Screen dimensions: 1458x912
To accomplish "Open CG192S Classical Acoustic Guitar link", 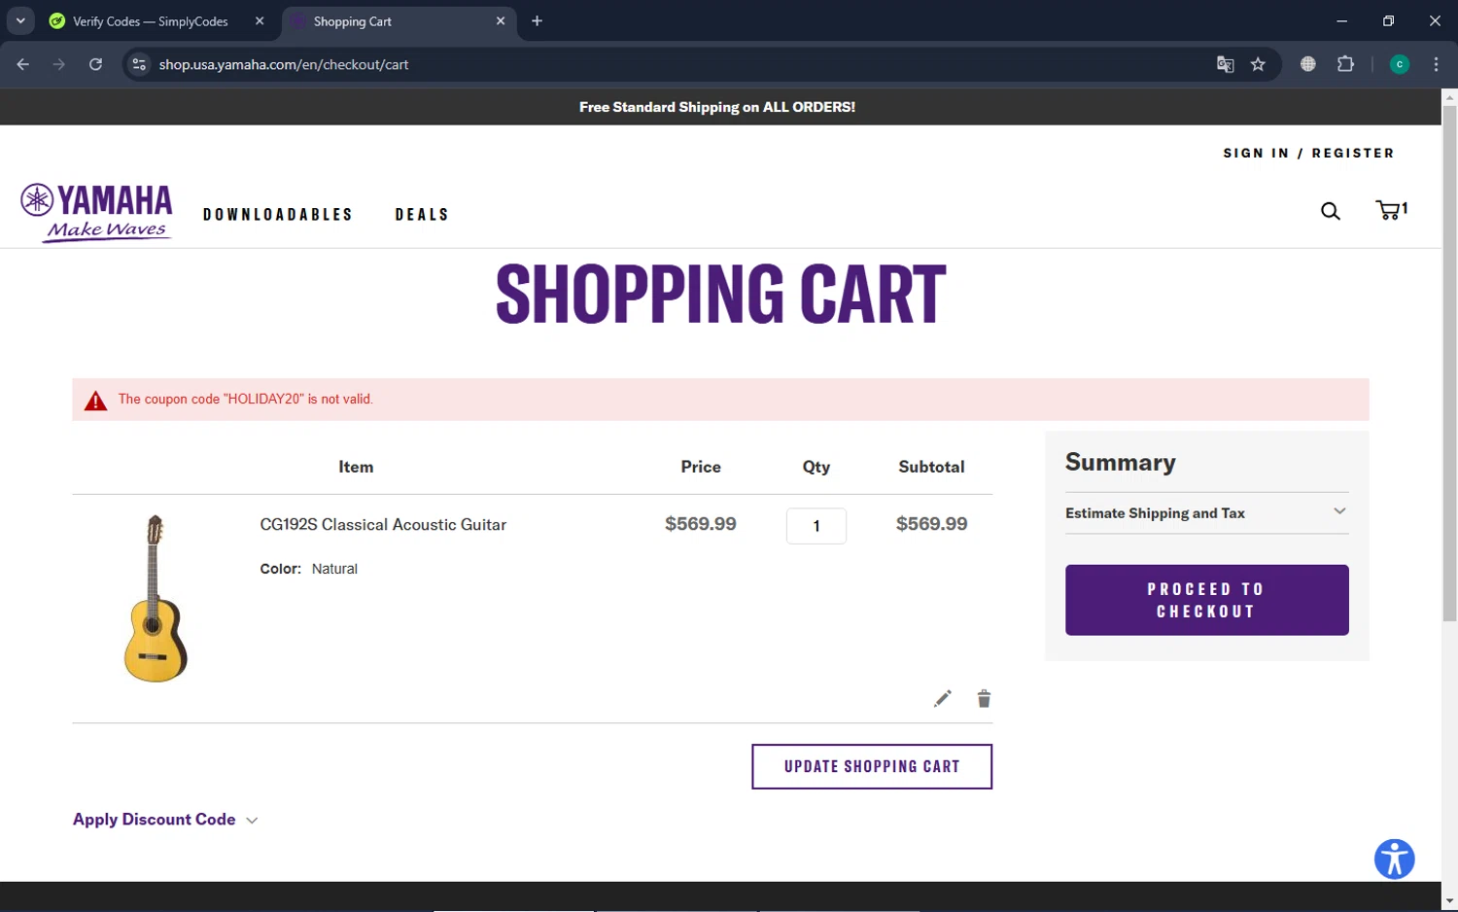I will tap(383, 525).
